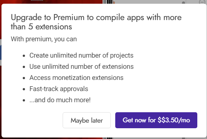Image resolution: width=207 pixels, height=139 pixels.
Task: Click the circled minus icon at top right
Action: 202,2
